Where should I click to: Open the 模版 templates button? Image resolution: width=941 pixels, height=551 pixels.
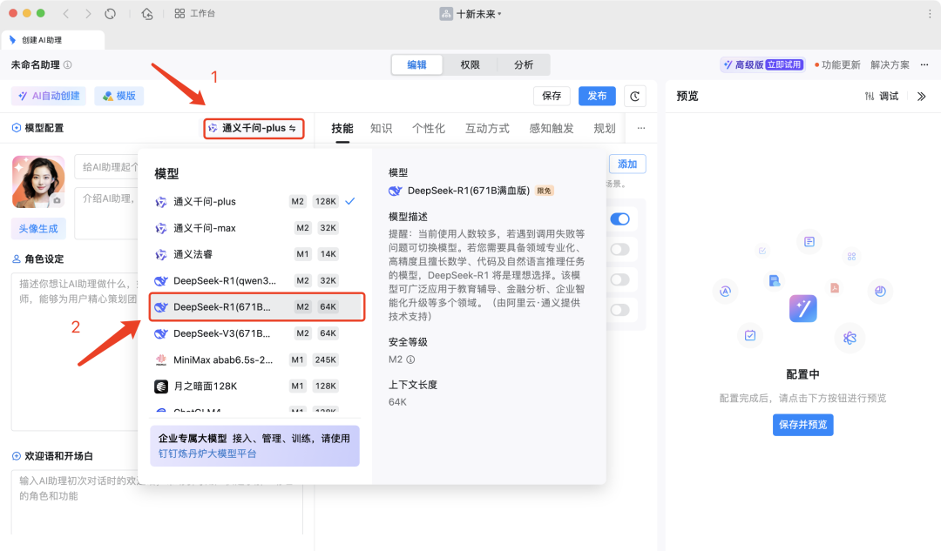118,96
